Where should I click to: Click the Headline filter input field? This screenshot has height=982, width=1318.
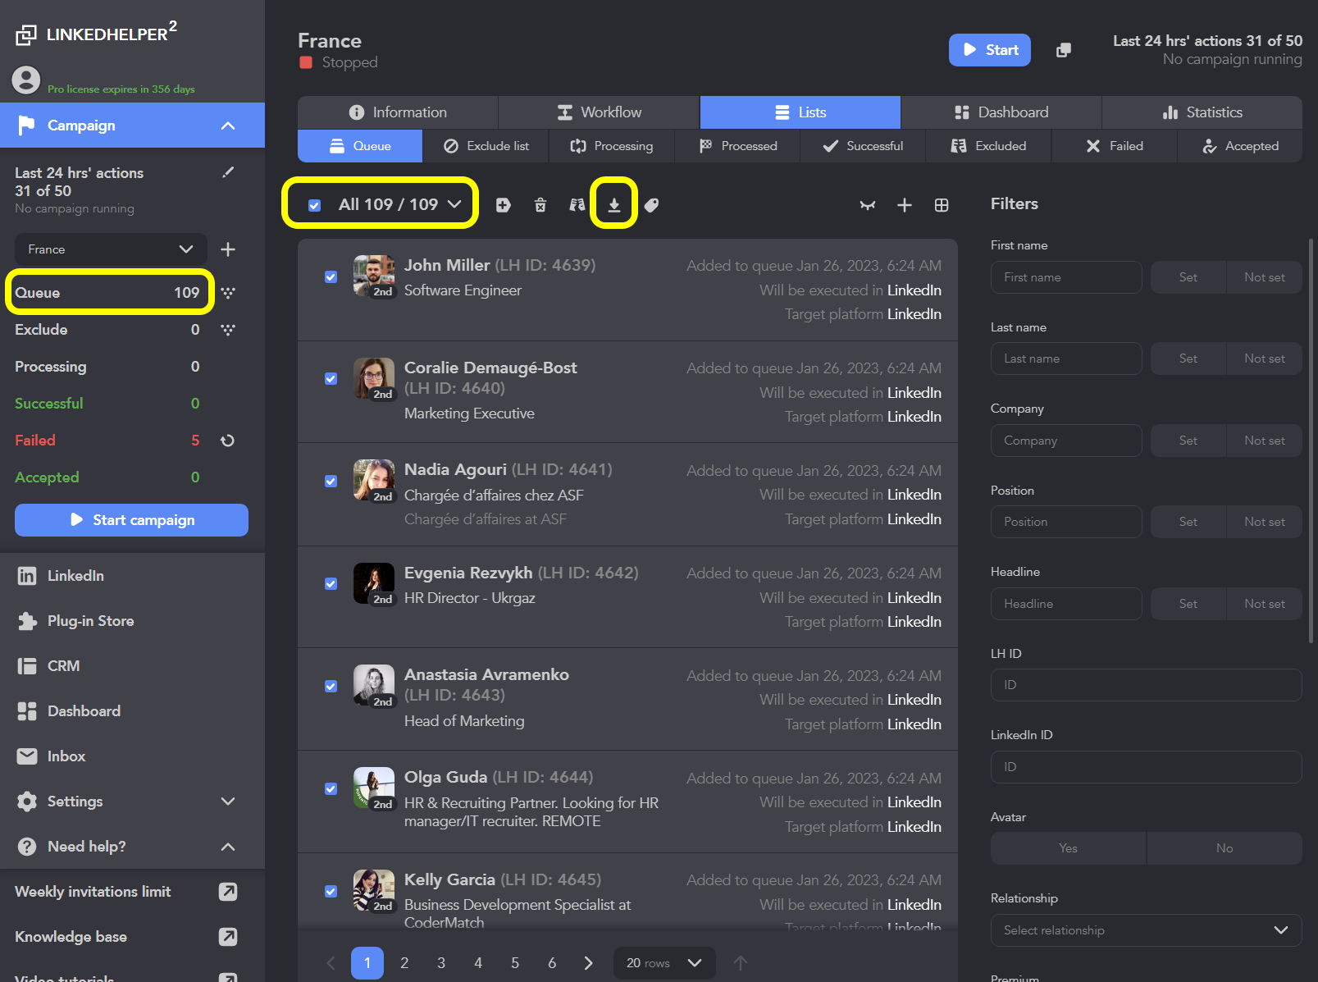(1066, 604)
